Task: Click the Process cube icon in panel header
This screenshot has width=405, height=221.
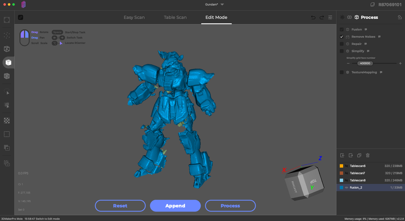Action: pyautogui.click(x=356, y=17)
